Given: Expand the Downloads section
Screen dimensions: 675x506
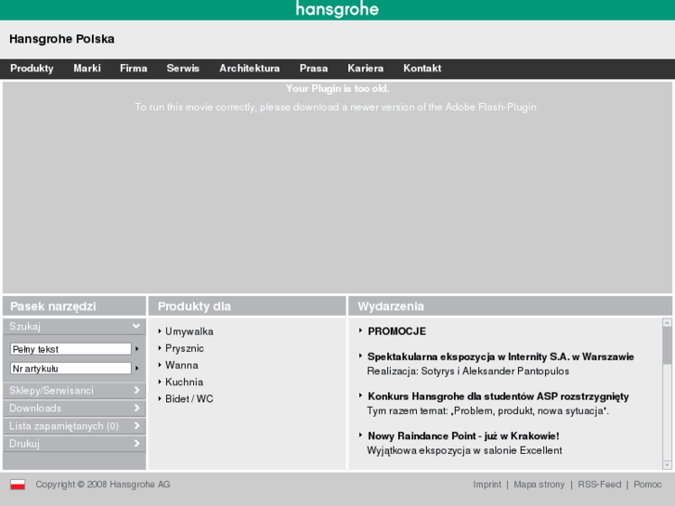Looking at the screenshot, I should (x=74, y=409).
